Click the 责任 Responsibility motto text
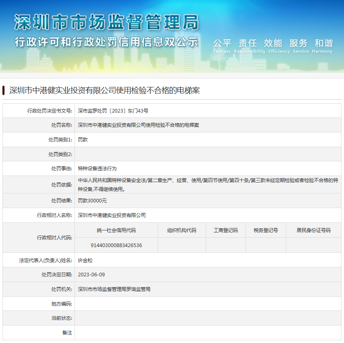This screenshot has width=344, height=343. [250, 46]
